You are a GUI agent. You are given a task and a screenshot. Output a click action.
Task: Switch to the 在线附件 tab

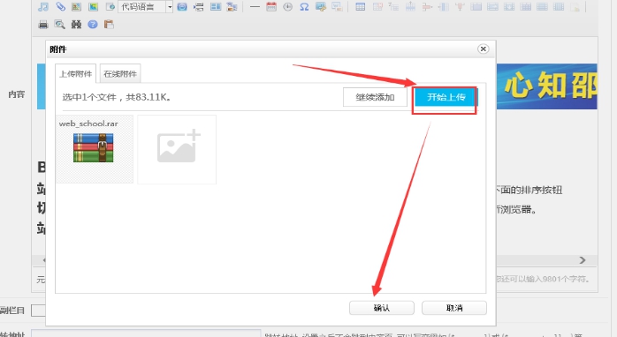(x=120, y=74)
